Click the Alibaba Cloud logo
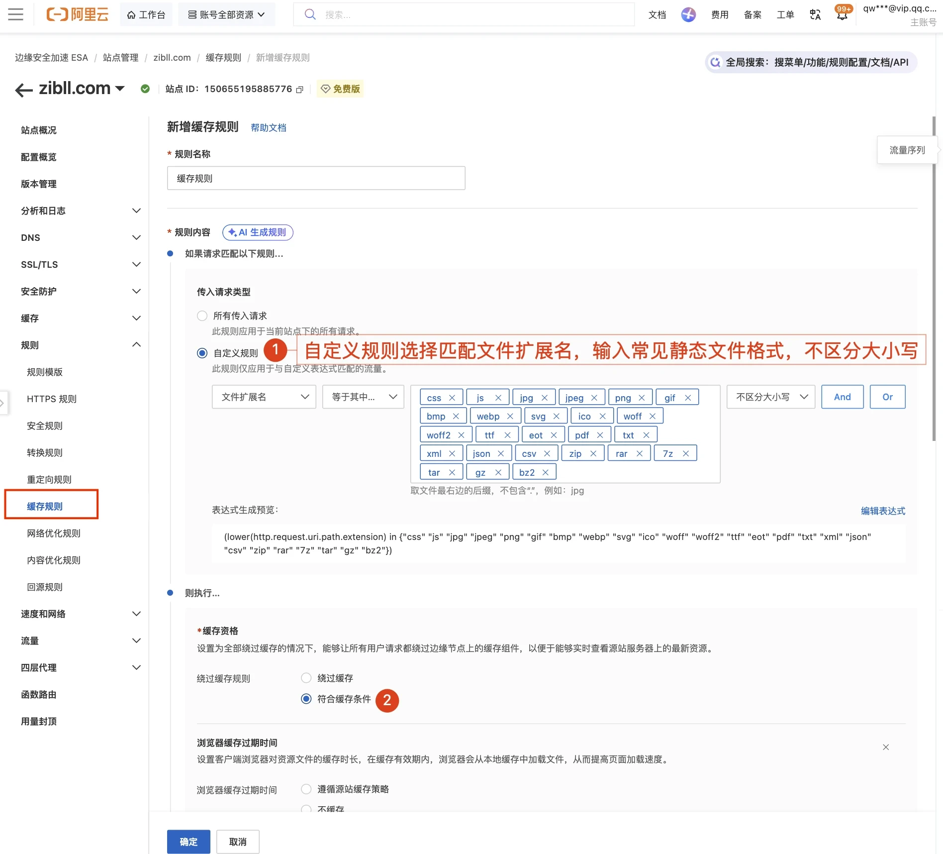Screen dimensions: 943x854 pos(78,14)
